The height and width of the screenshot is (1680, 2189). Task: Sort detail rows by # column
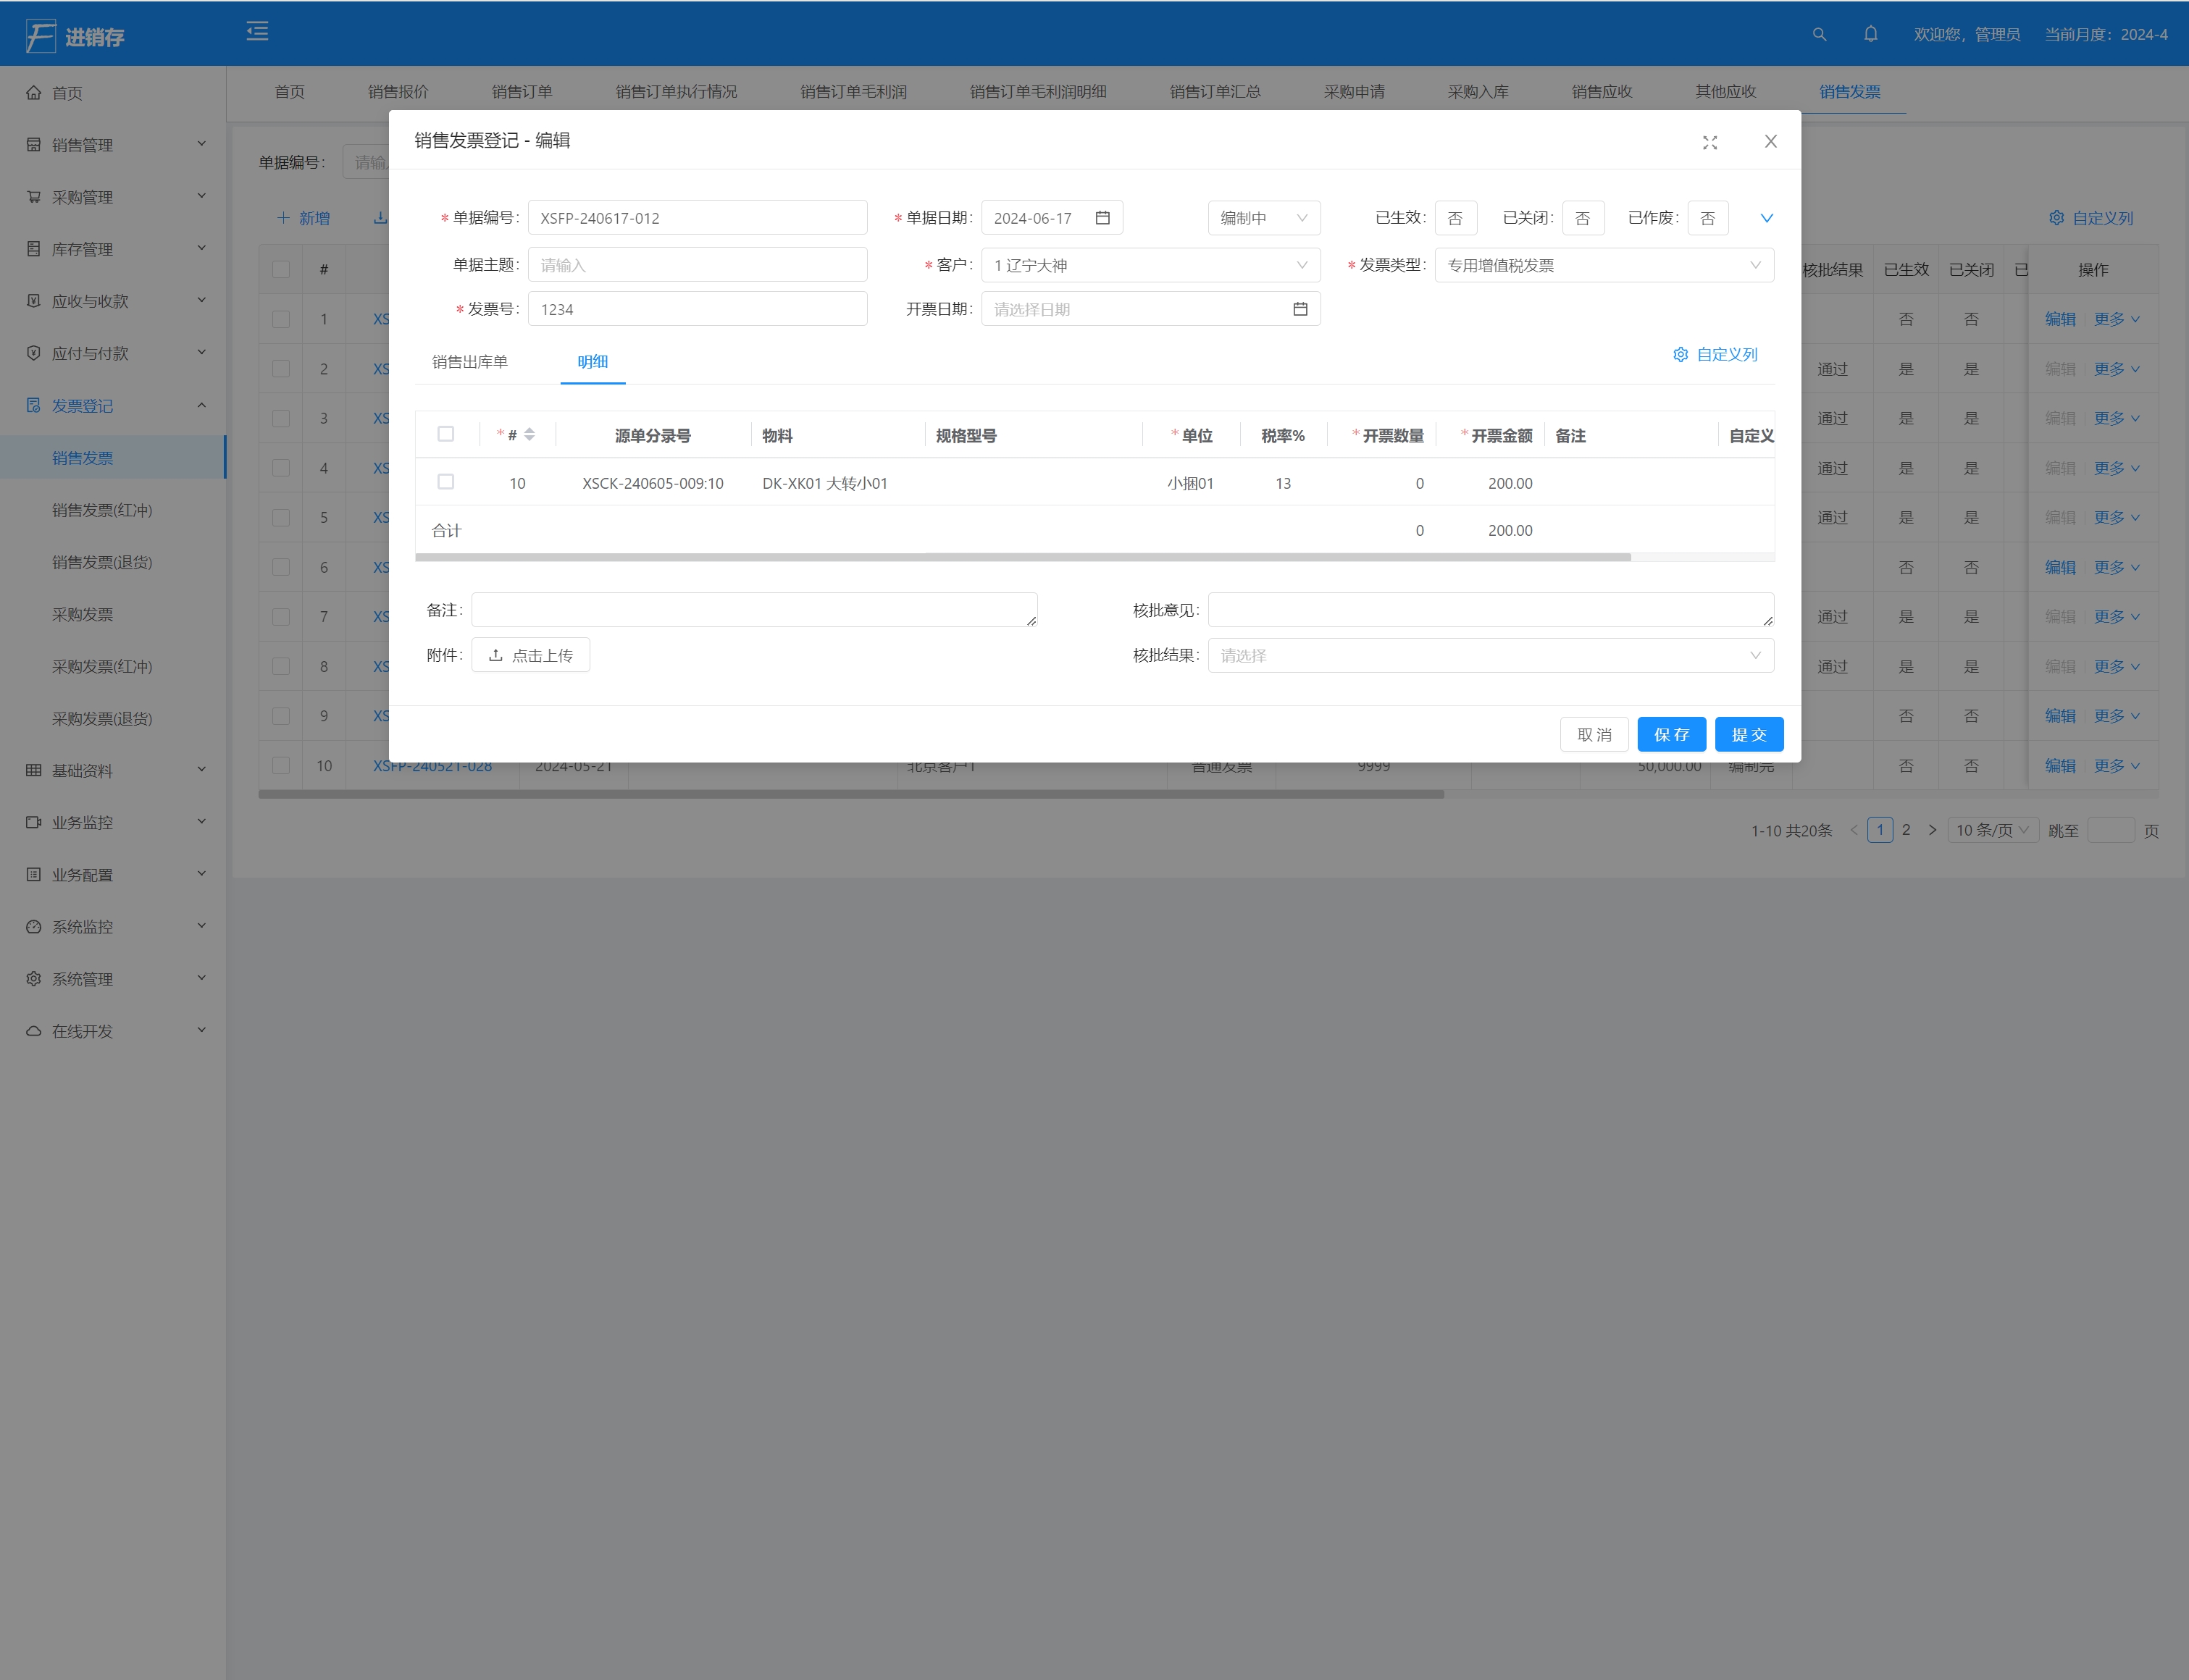[530, 434]
